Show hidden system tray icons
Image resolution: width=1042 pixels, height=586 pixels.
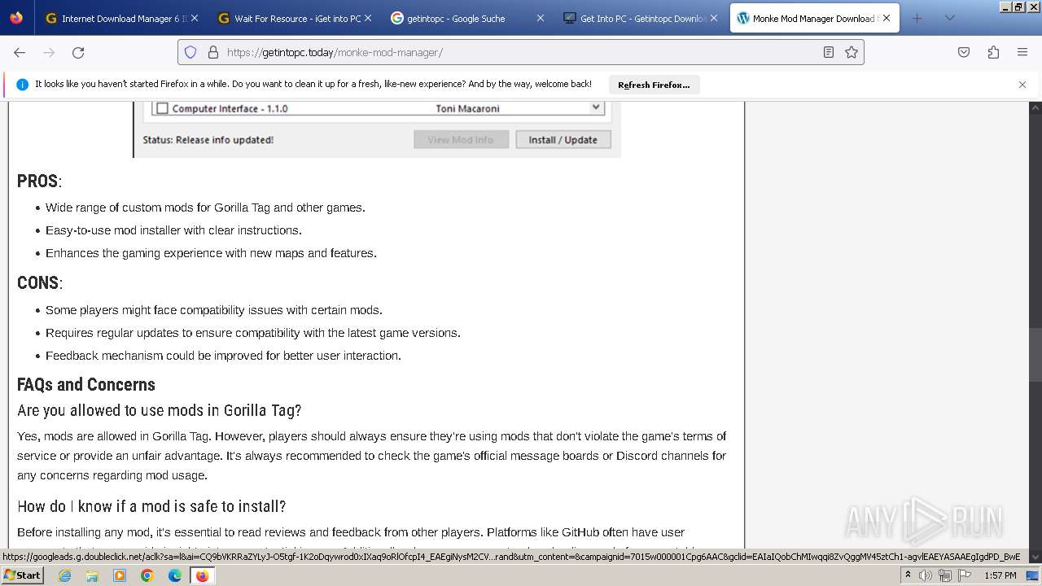[x=908, y=575]
